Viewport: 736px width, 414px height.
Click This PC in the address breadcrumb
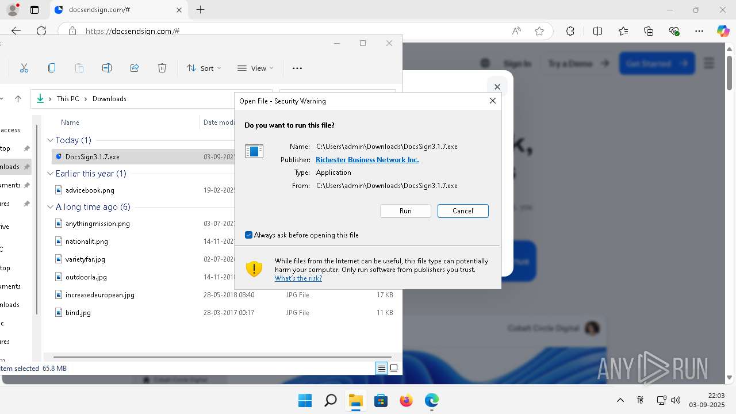click(68, 99)
